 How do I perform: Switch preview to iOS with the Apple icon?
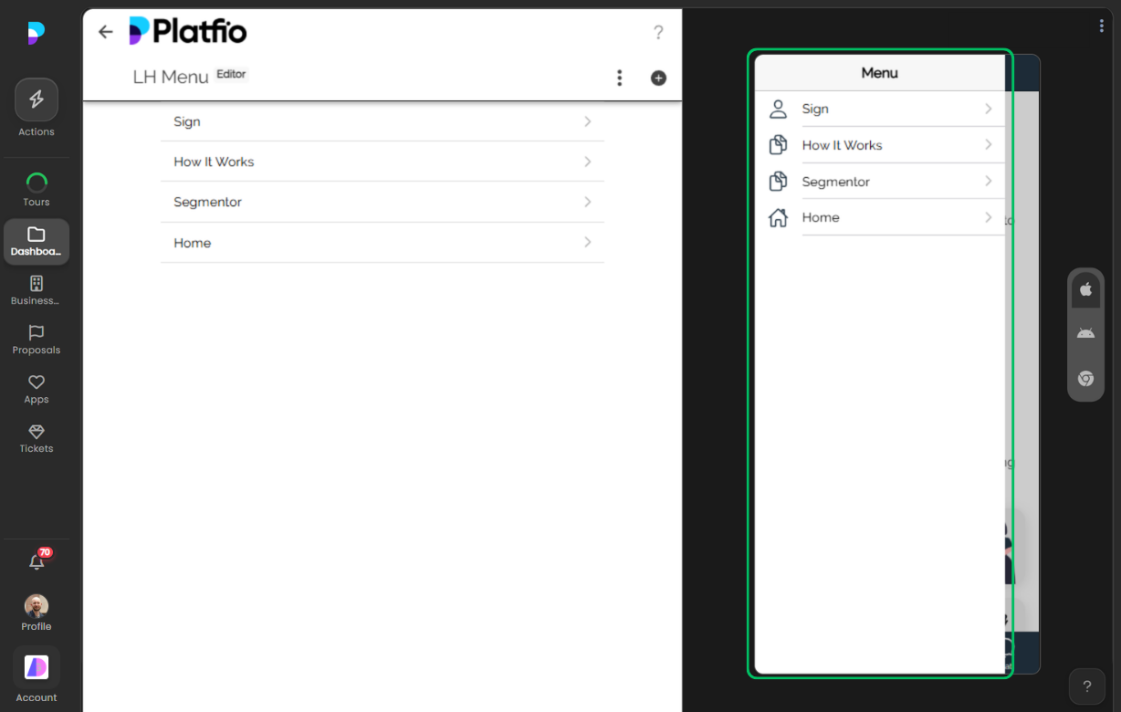[x=1085, y=289]
